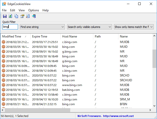Click the vertical scrollbar thumb
Viewport: 157px width, 119px height.
pos(154,59)
